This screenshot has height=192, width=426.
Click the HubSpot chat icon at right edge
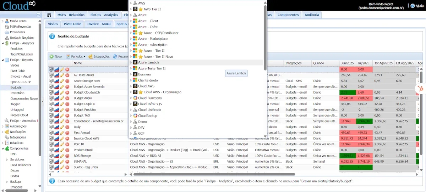coord(421,89)
